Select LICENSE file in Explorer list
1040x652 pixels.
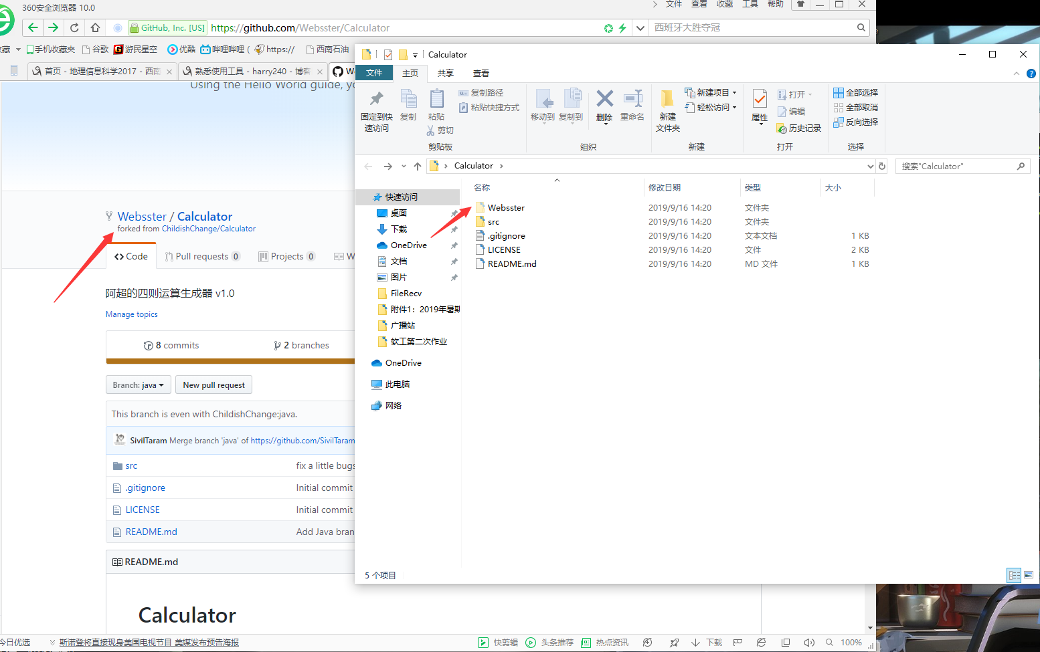point(504,250)
